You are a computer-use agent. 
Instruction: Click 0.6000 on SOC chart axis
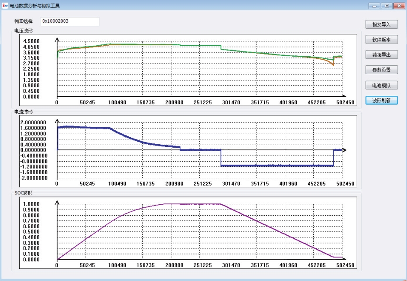coord(31,226)
